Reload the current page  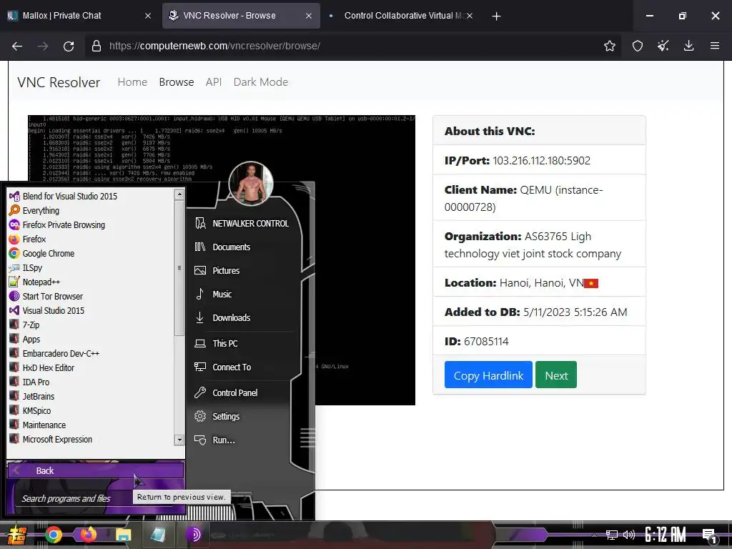point(69,46)
